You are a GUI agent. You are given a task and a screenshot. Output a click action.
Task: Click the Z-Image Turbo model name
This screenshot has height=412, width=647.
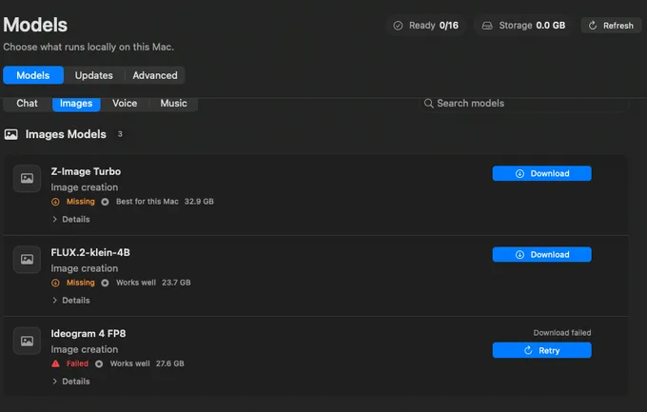click(86, 171)
